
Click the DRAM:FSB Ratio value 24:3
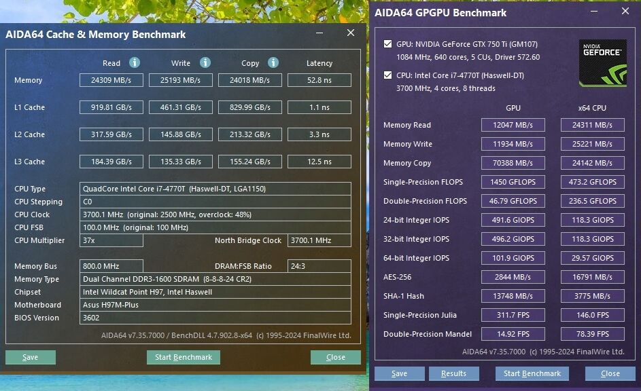coord(319,266)
